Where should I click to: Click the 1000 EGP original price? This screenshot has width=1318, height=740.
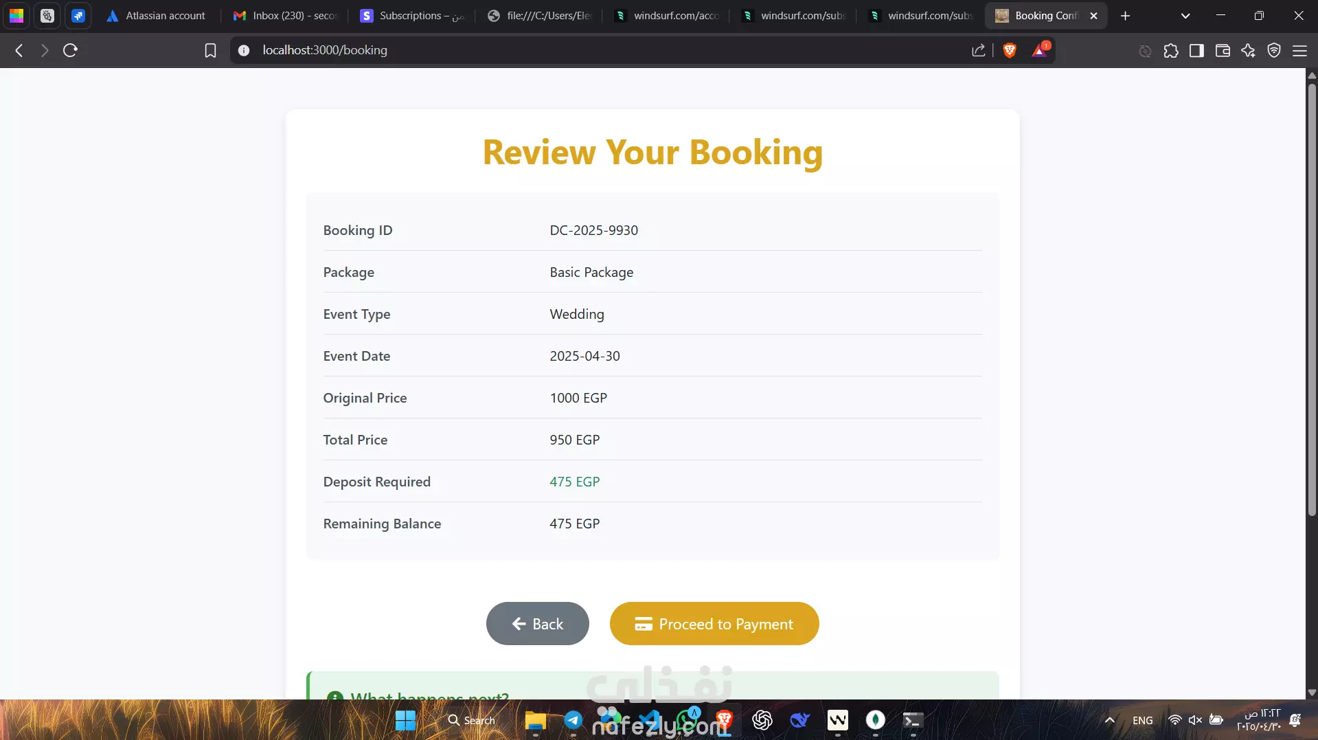point(578,398)
